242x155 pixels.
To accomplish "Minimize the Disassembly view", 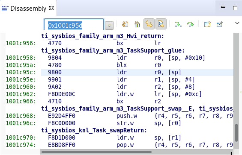I will click(223, 7).
